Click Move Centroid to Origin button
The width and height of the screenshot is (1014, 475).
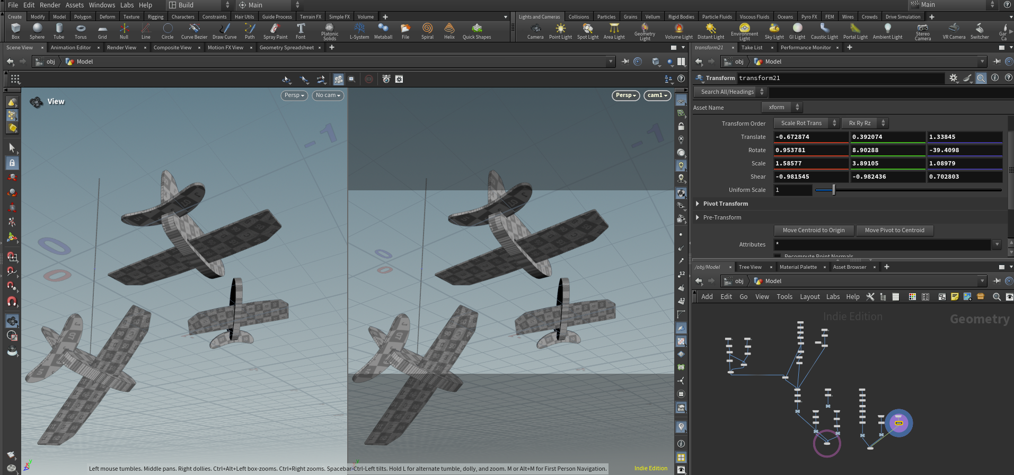pyautogui.click(x=814, y=230)
